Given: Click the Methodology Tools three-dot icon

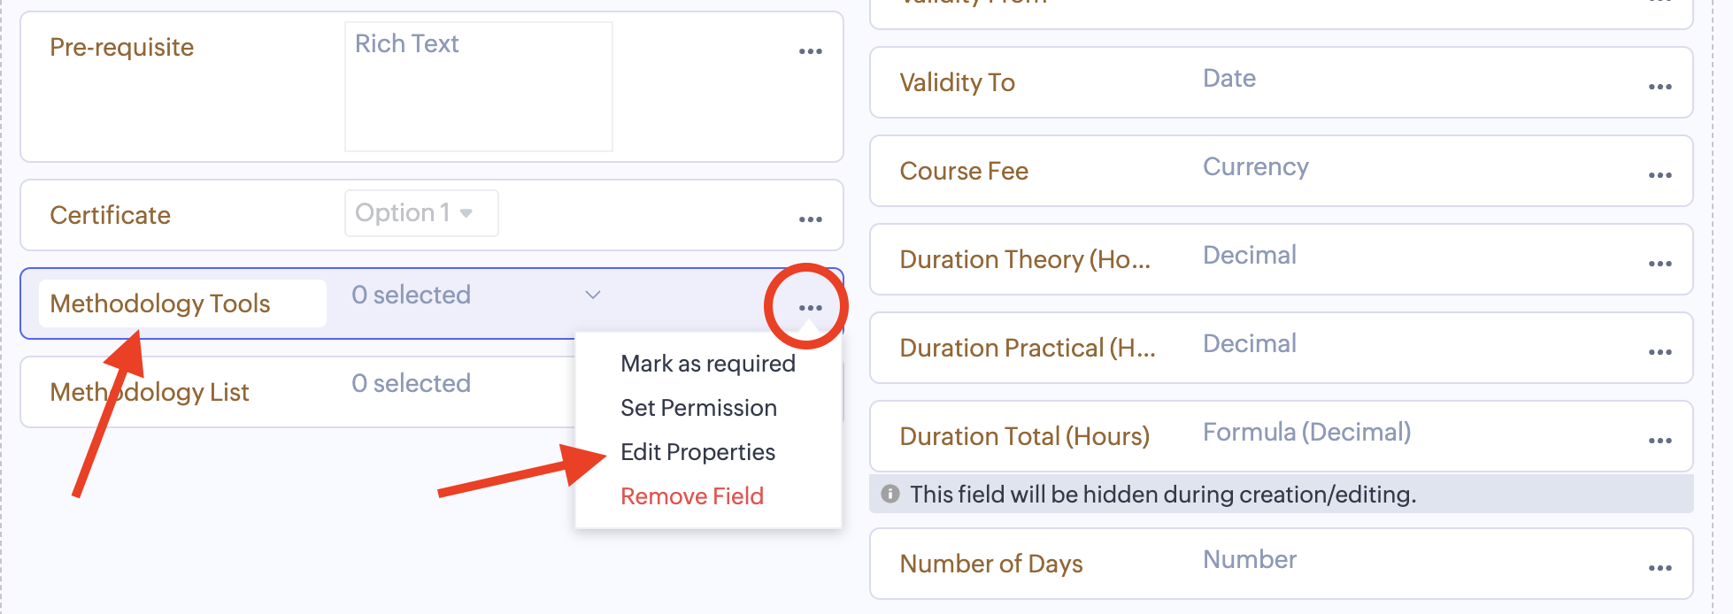Looking at the screenshot, I should 810,308.
